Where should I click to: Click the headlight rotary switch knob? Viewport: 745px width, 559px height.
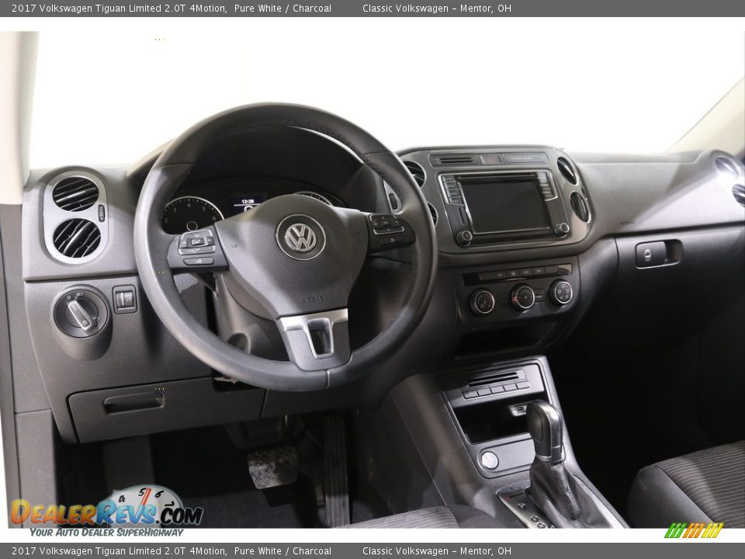click(80, 313)
